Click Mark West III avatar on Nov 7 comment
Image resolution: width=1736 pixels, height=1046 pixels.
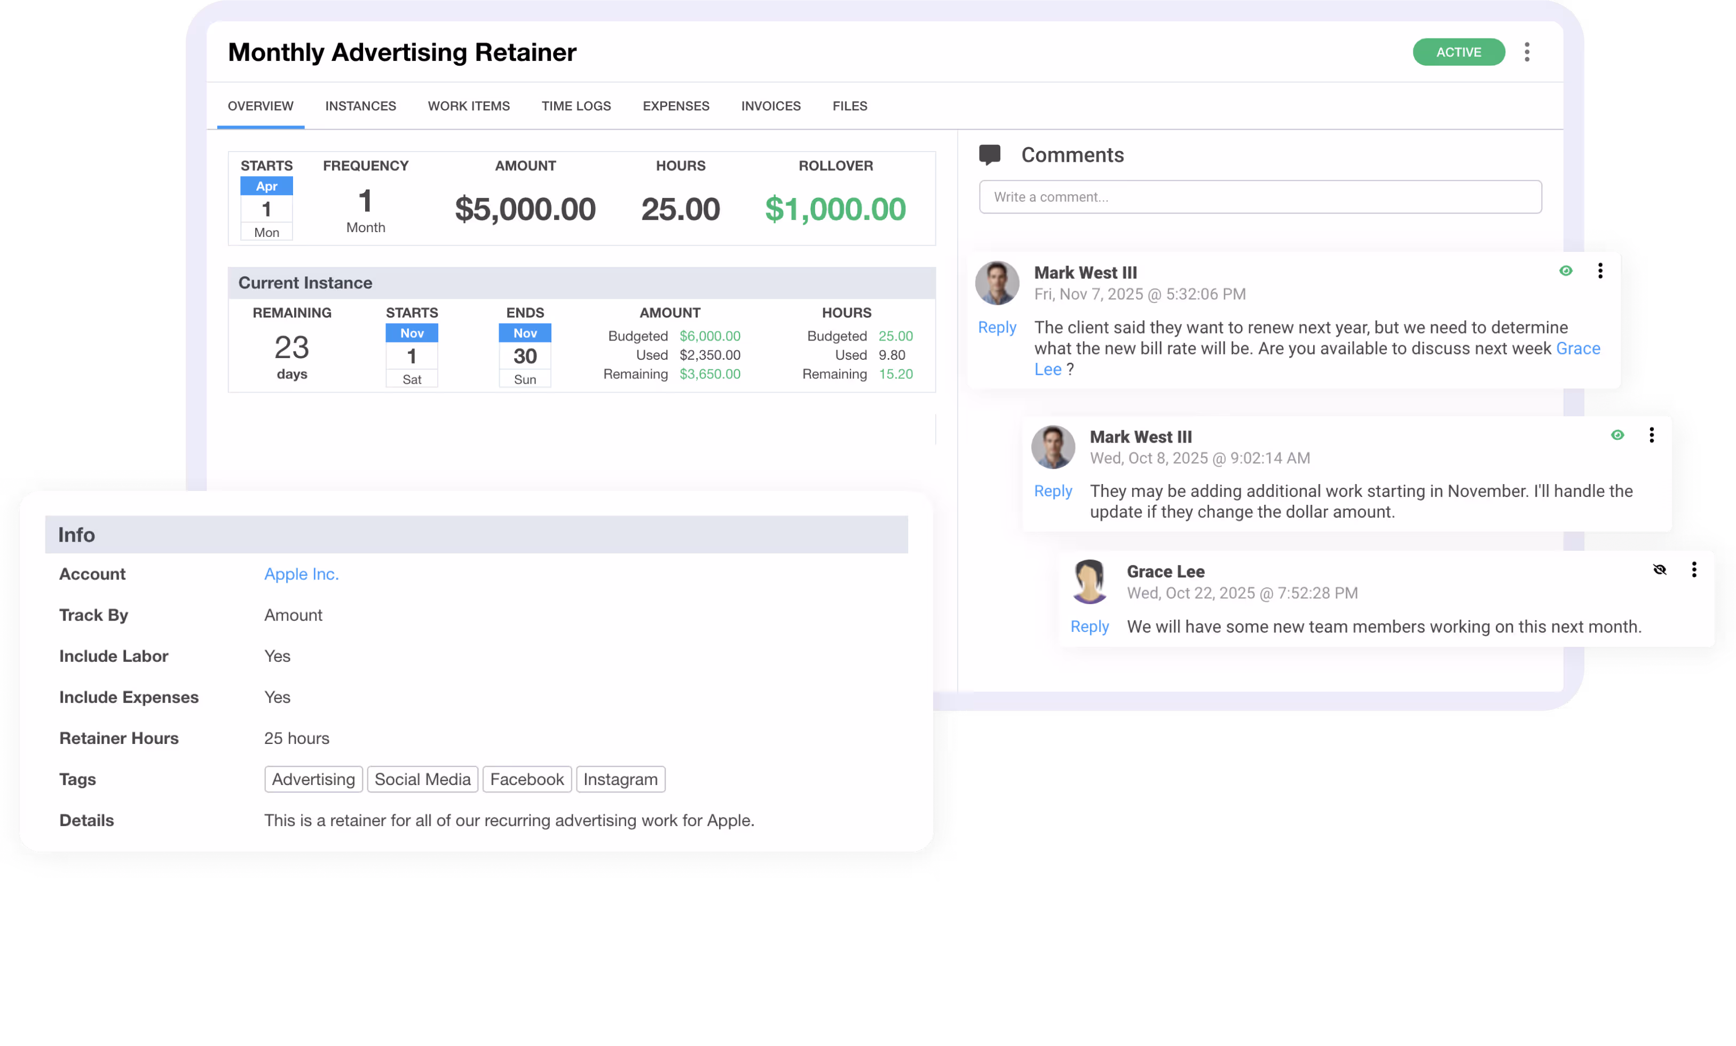[997, 283]
